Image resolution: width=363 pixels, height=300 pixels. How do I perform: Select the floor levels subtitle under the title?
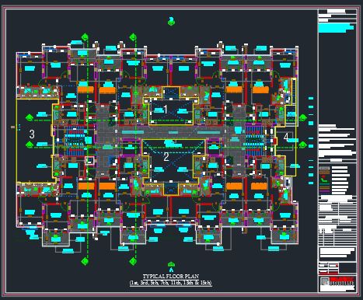171,283
